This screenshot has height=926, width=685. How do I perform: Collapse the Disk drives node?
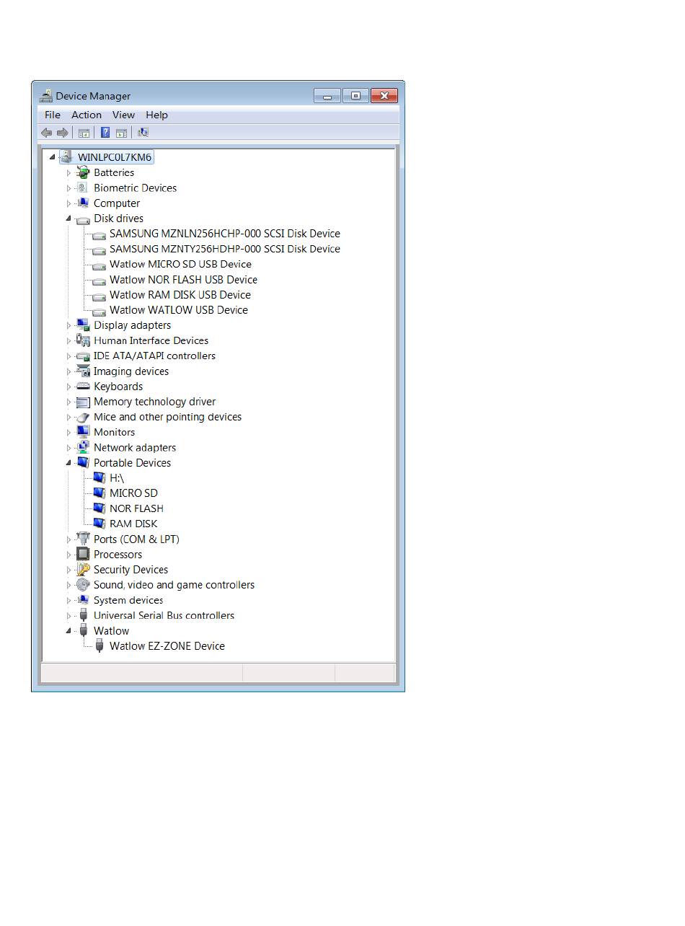[x=69, y=219]
